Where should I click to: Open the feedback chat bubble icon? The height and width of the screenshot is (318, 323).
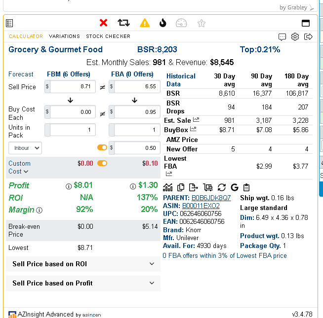(x=282, y=37)
